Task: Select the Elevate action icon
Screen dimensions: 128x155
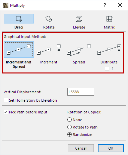Action: pyautogui.click(x=79, y=19)
